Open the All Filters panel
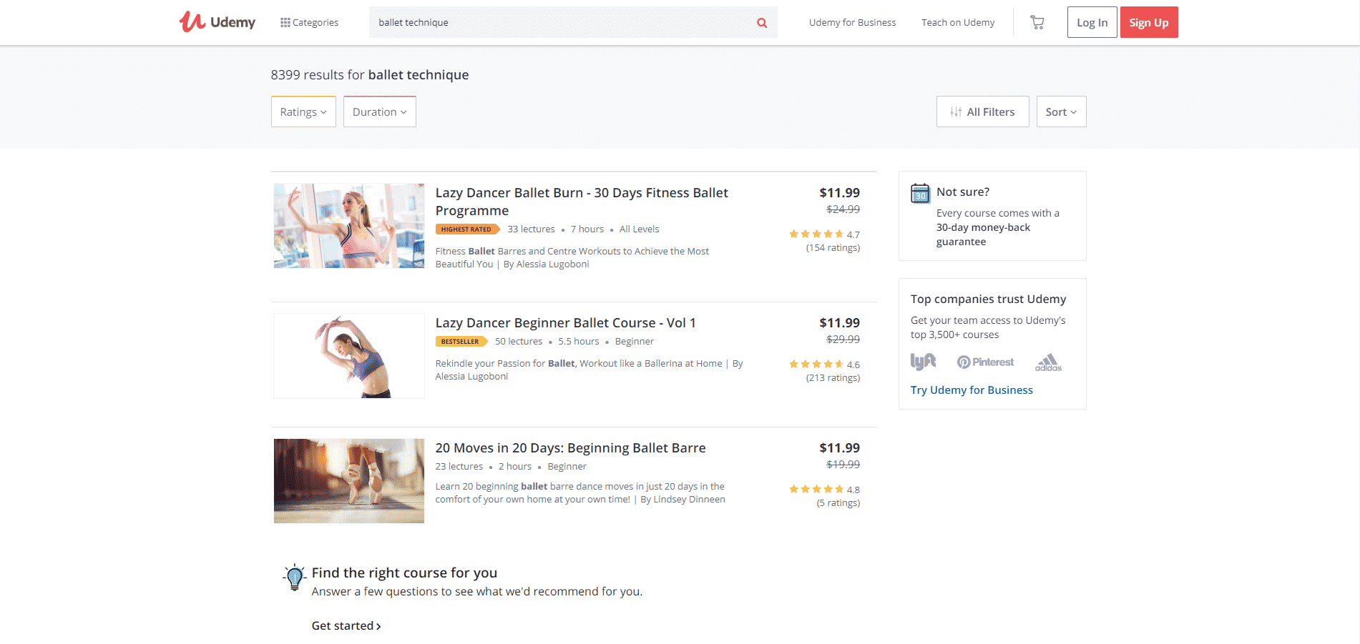Screen dimensions: 1360x644 (x=982, y=112)
